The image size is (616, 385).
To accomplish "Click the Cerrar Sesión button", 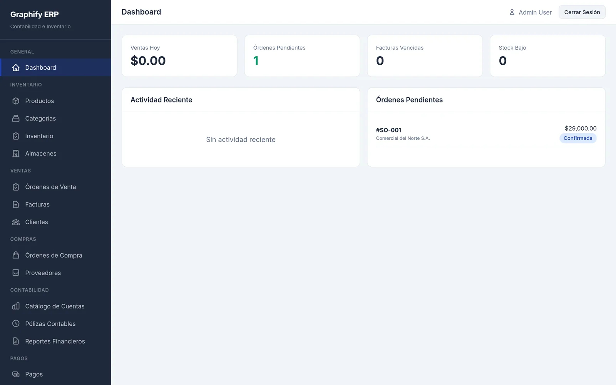I will point(582,12).
